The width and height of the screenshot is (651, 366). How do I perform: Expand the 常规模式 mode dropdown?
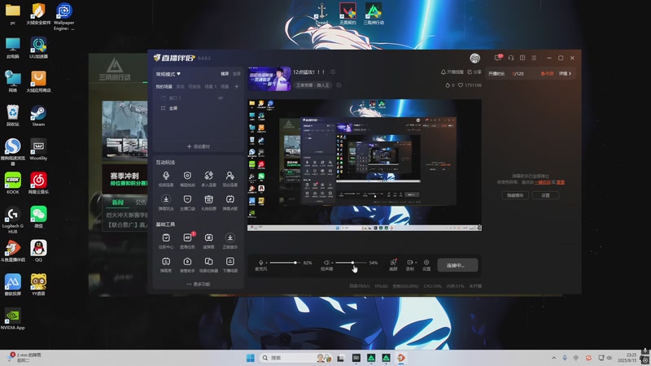(x=168, y=74)
